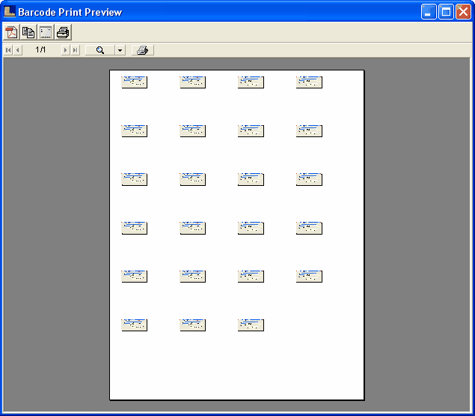The image size is (475, 416).
Task: Open the zoom level dropdown arrow
Action: [x=120, y=50]
